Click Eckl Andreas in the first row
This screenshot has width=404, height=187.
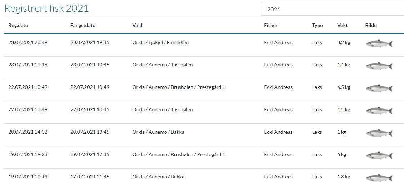coord(278,43)
